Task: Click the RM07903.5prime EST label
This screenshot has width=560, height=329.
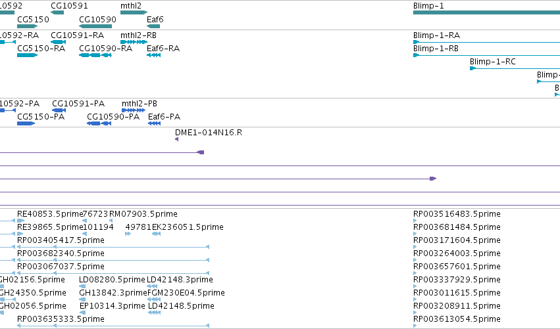Action: tap(143, 214)
